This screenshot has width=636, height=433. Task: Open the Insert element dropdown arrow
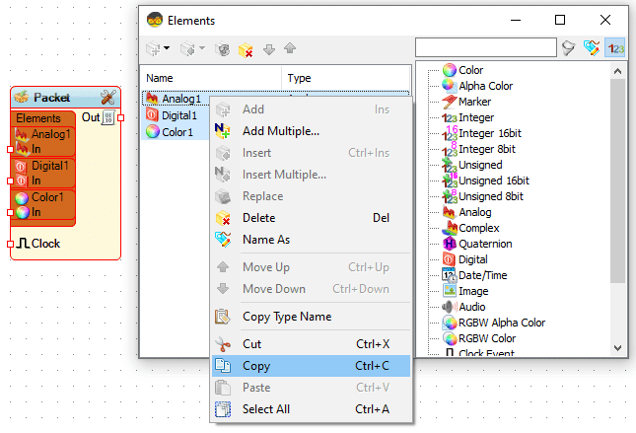click(x=201, y=48)
